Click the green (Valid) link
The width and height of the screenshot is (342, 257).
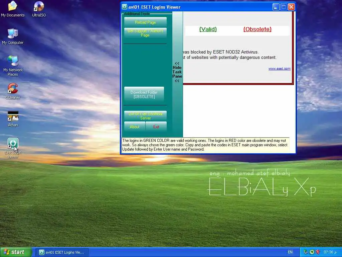point(208,29)
